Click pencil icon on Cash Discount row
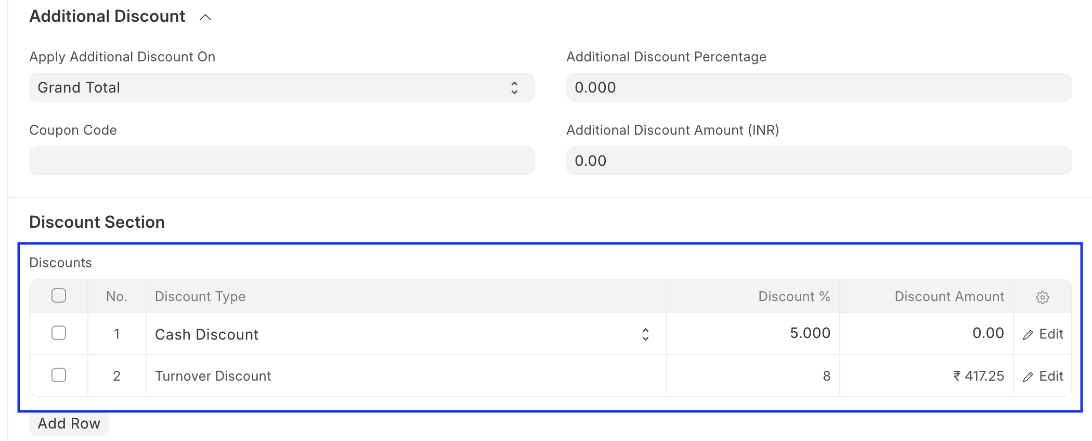This screenshot has width=1092, height=441. 1028,335
